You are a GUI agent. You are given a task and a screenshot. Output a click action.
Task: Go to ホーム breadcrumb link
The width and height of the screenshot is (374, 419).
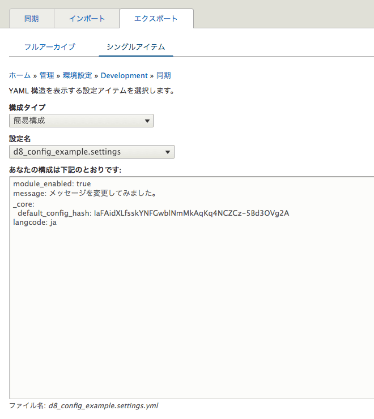pos(20,76)
